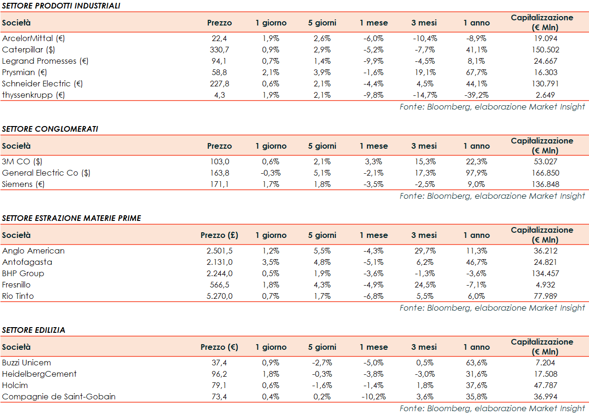The image size is (589, 414).
Task: Select the 3M CO price 103,0
Action: coord(219,162)
